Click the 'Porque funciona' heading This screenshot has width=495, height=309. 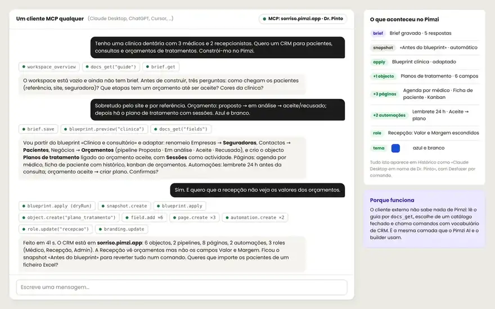pyautogui.click(x=391, y=200)
